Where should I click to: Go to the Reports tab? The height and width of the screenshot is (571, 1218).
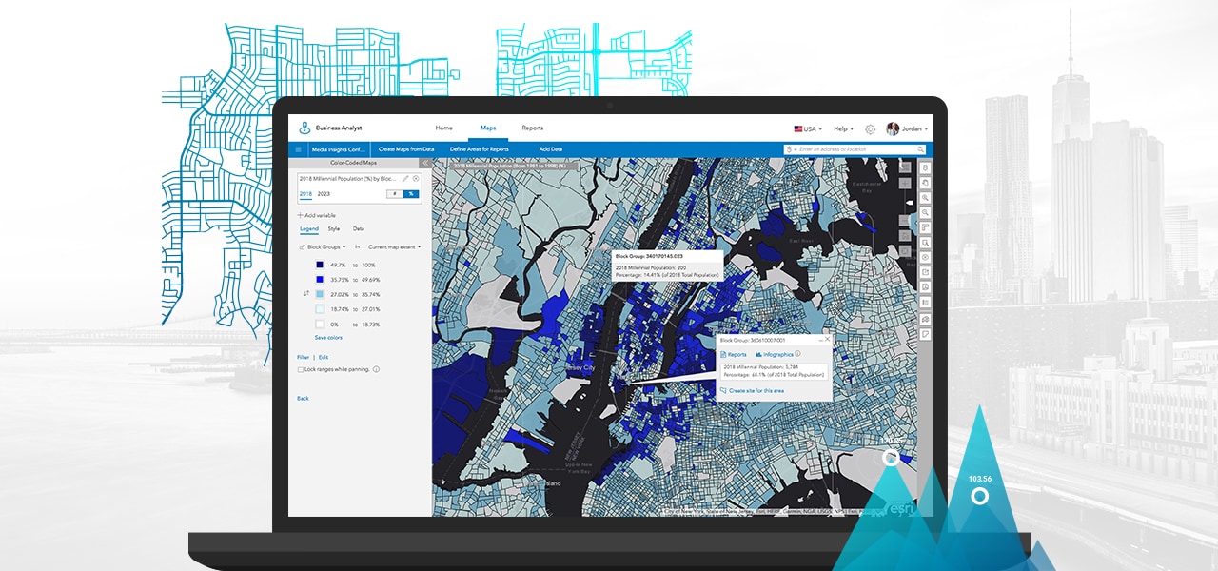coord(533,128)
